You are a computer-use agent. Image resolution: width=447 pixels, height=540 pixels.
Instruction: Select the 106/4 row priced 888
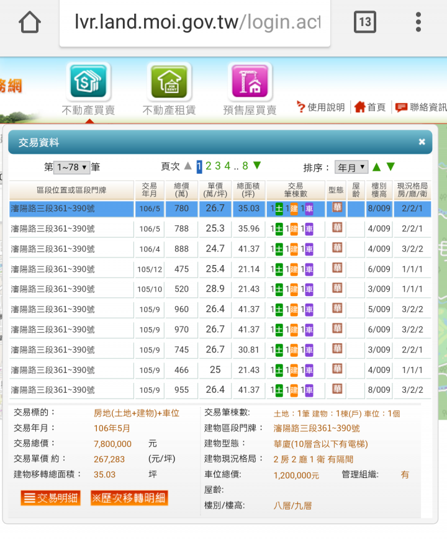220,249
